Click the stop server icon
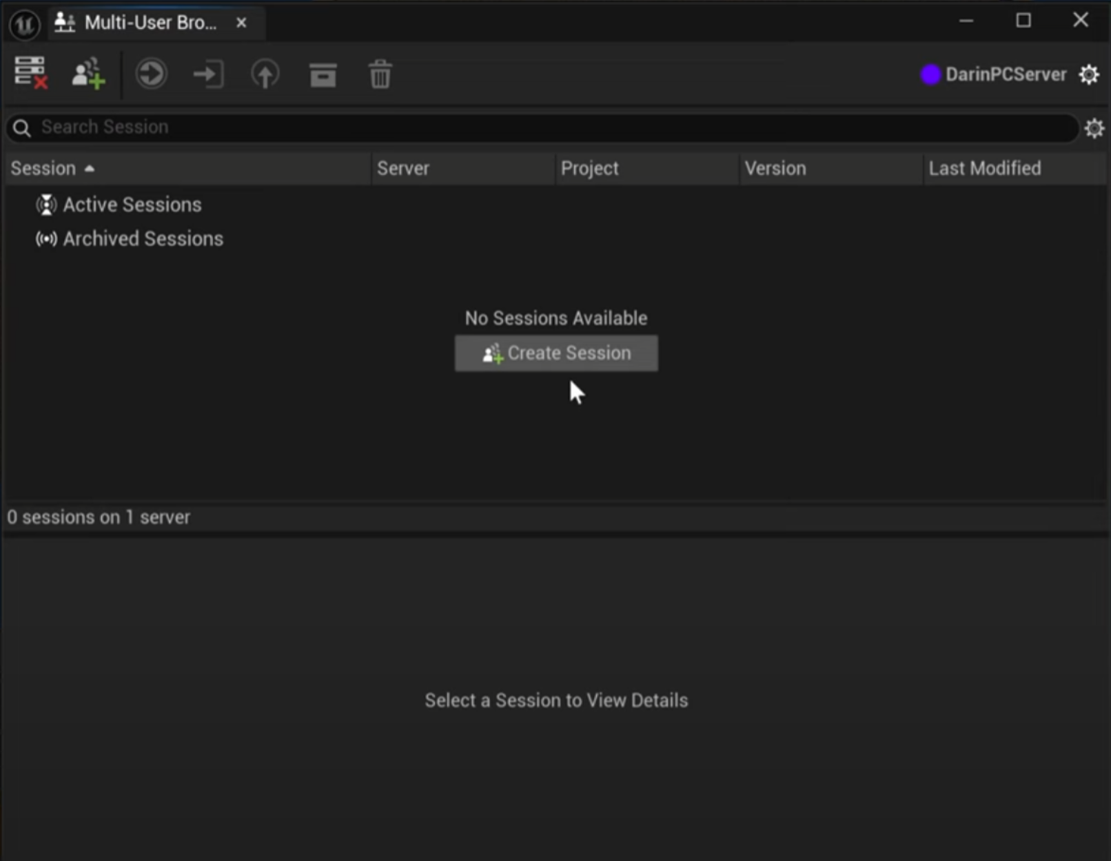The image size is (1111, 861). coord(31,73)
